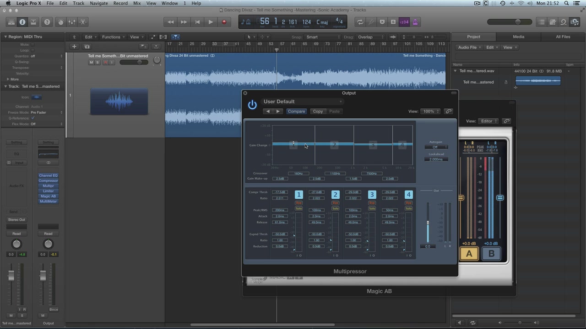Bypass band 2 with its Byp button
This screenshot has width=586, height=329.
[335, 203]
